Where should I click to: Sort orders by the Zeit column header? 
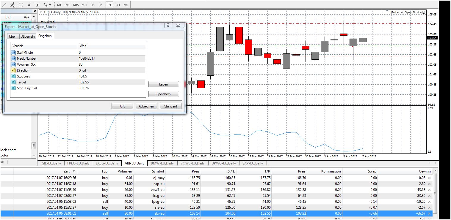tap(67, 171)
